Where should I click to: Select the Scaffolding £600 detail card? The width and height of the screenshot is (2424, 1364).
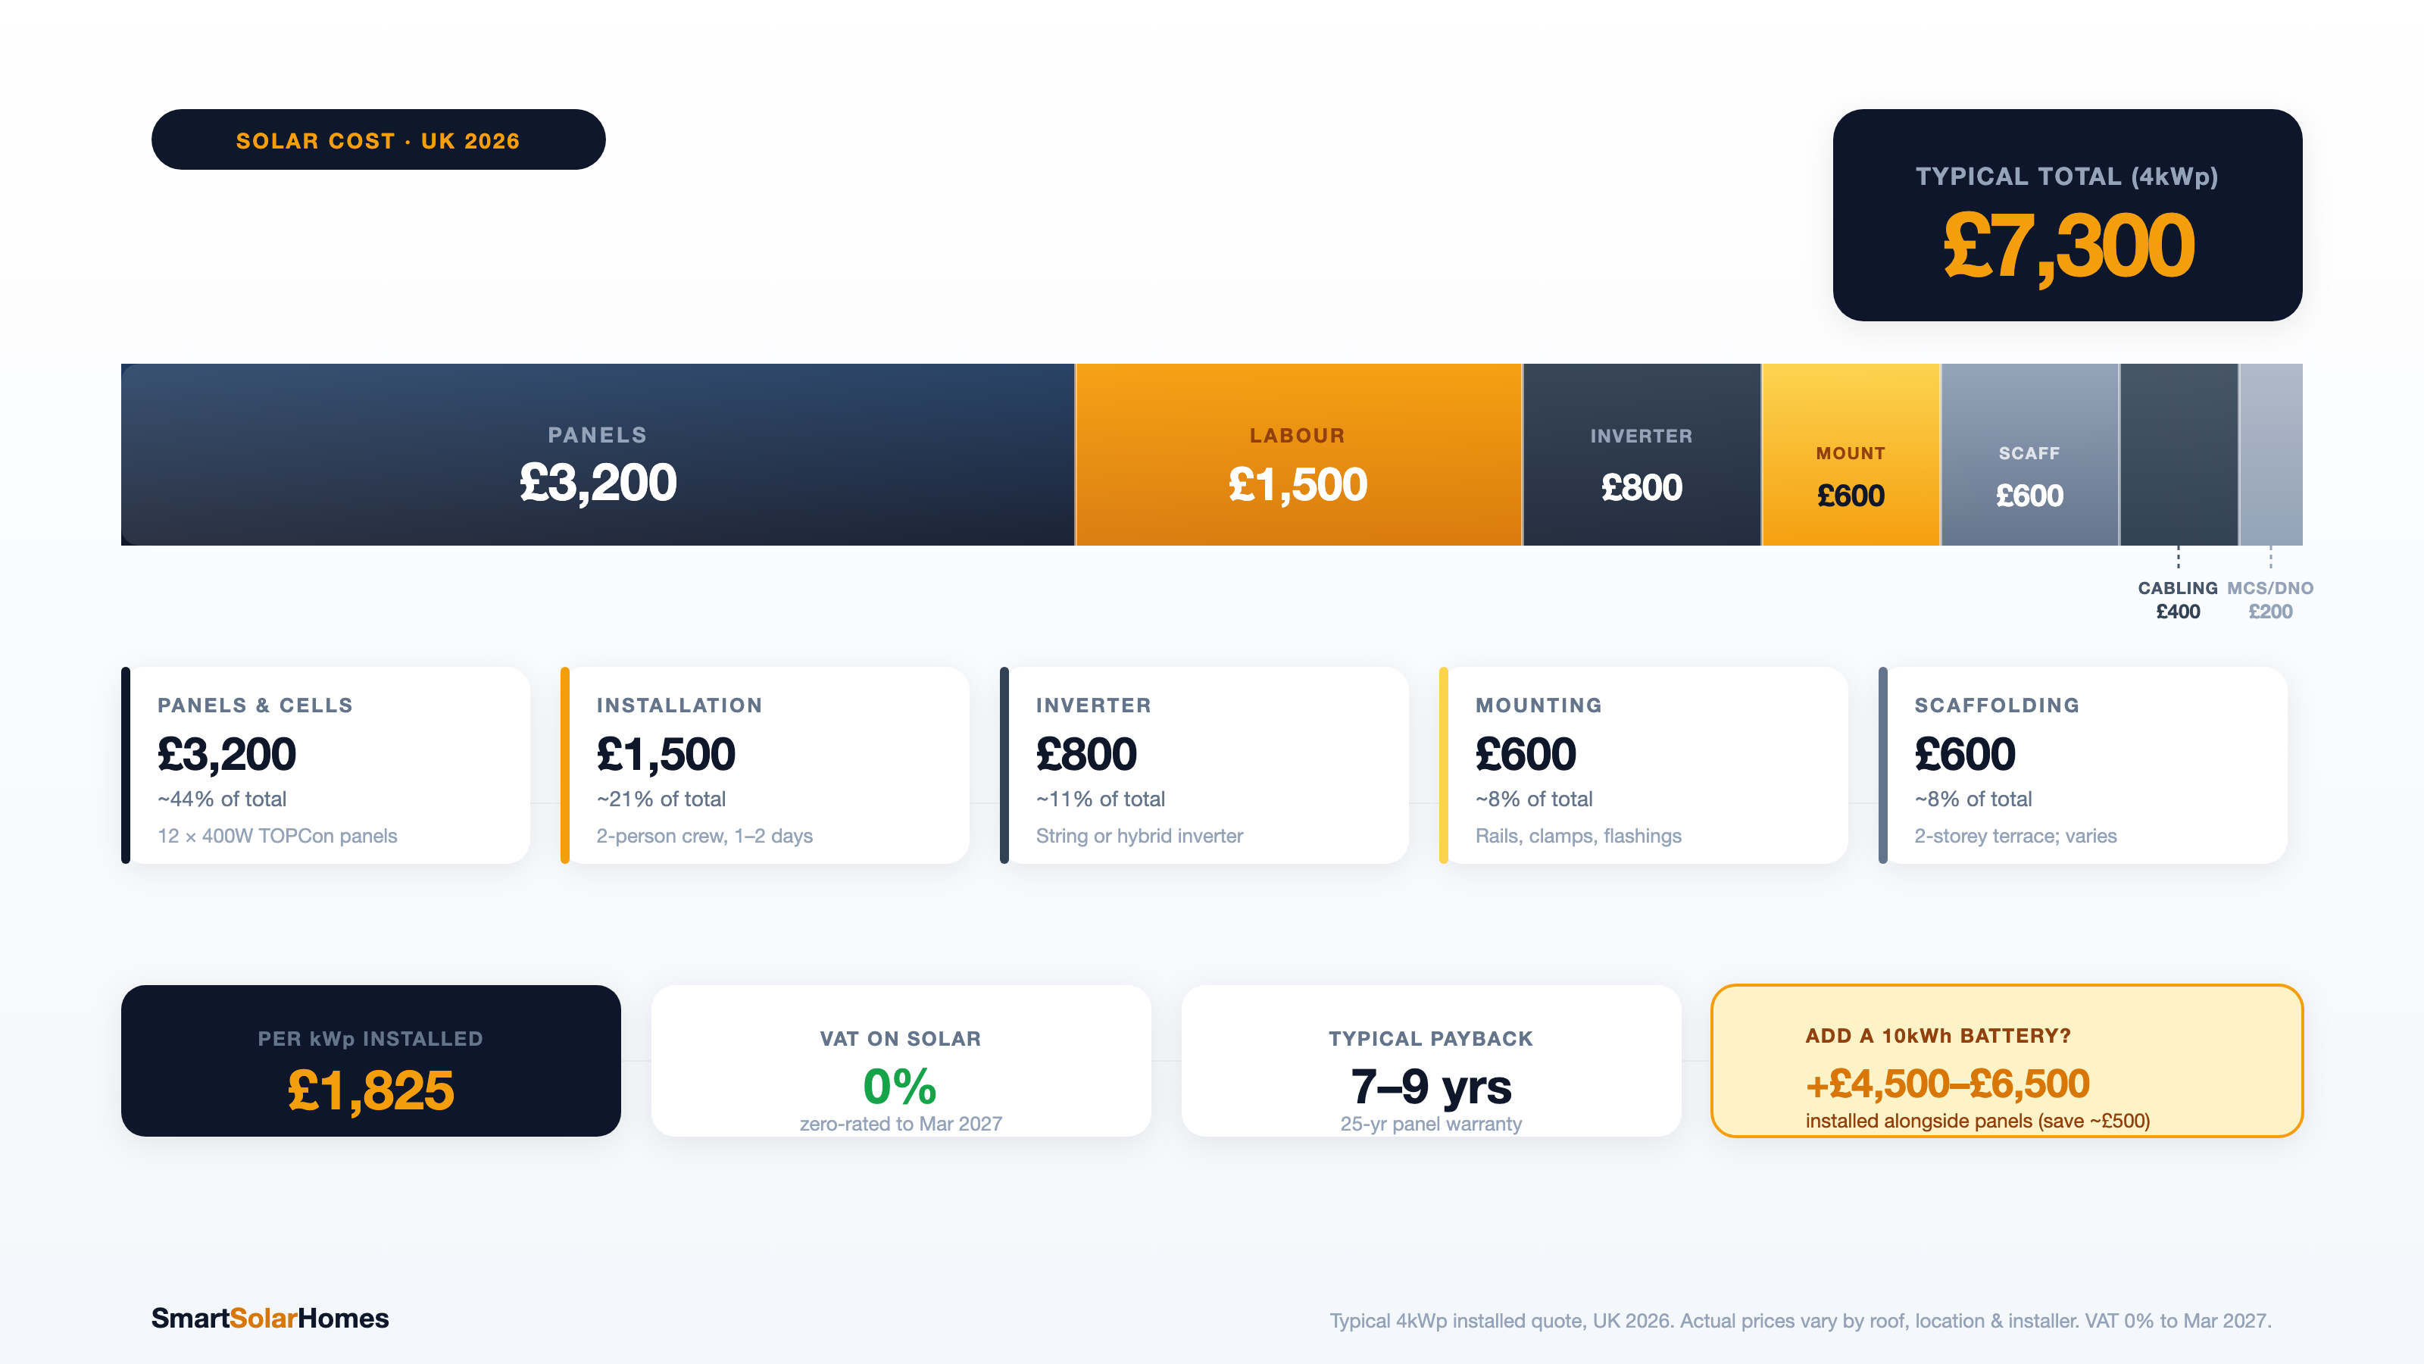point(2083,765)
